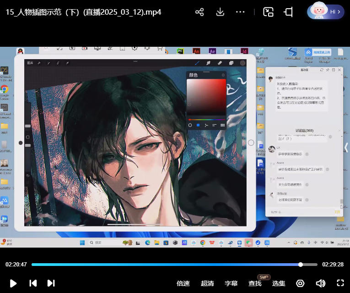
Task: Download the video with the download icon
Action: 220,12
